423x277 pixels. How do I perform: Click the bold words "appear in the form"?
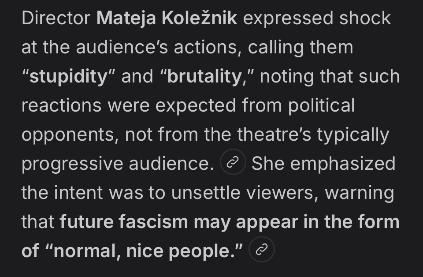pos(317,221)
